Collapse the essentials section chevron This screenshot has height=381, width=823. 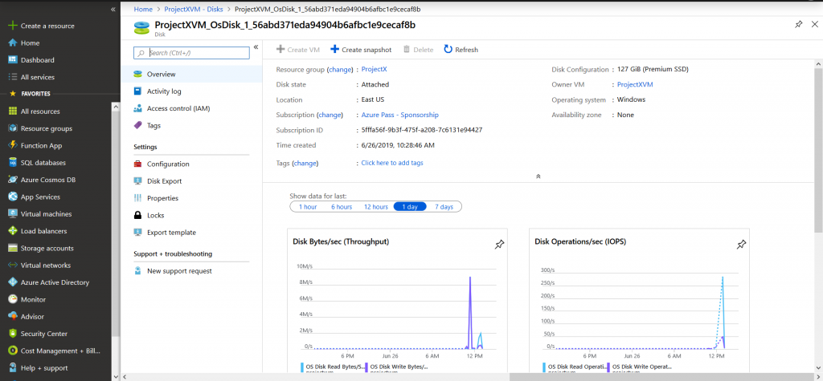(x=538, y=176)
